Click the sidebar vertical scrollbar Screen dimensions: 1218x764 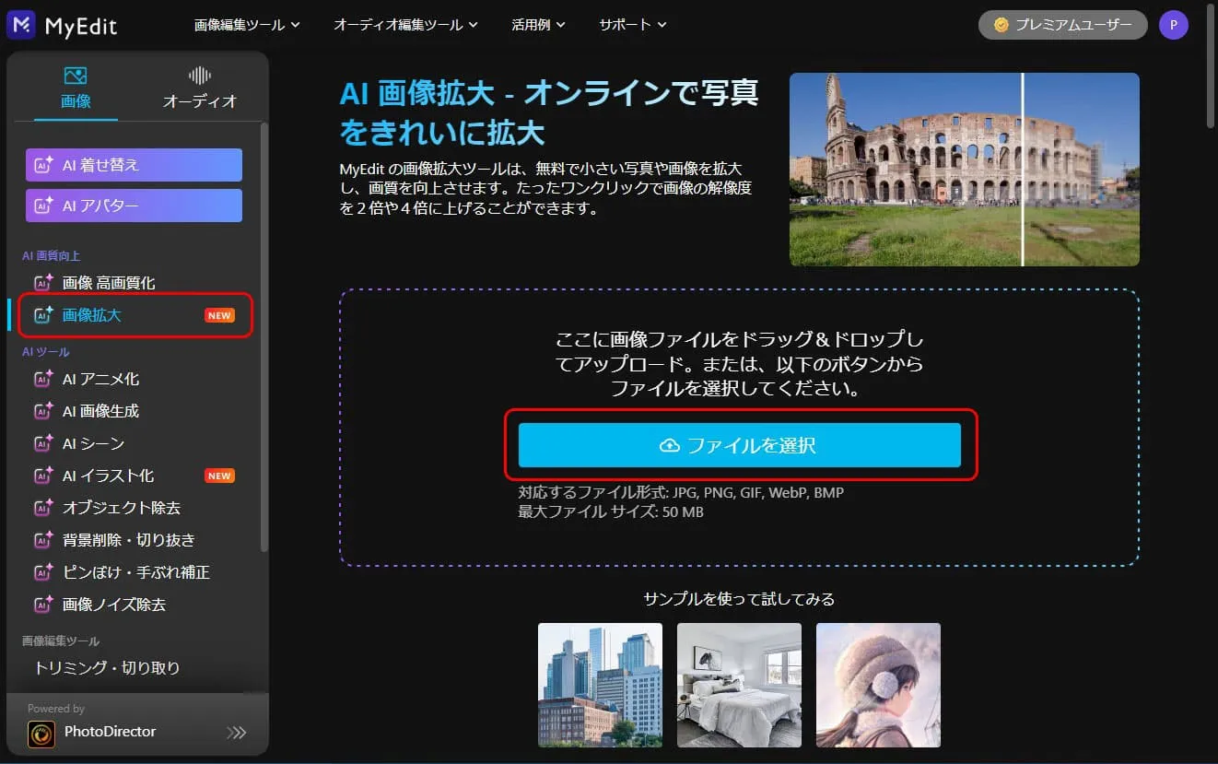click(264, 336)
